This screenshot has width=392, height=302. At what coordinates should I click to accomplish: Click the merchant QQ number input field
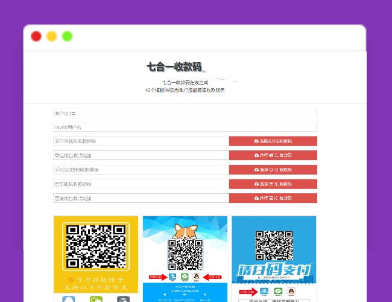tap(185, 114)
